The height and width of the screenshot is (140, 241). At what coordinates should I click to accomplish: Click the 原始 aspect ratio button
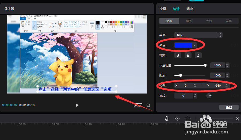137,105
